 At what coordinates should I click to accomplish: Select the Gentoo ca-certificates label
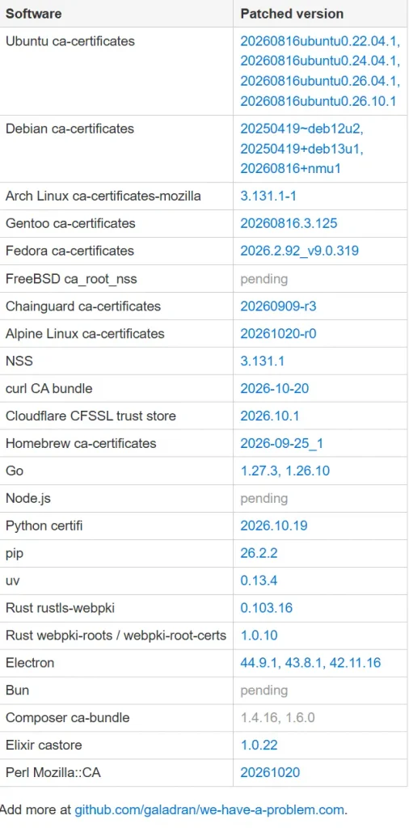(70, 224)
